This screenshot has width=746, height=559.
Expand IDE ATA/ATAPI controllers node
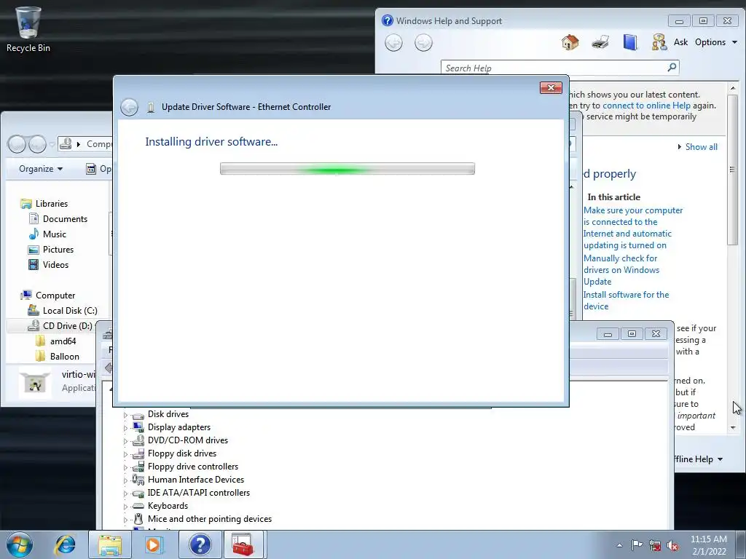coord(126,493)
